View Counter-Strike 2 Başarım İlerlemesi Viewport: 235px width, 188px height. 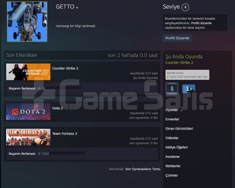22,88
